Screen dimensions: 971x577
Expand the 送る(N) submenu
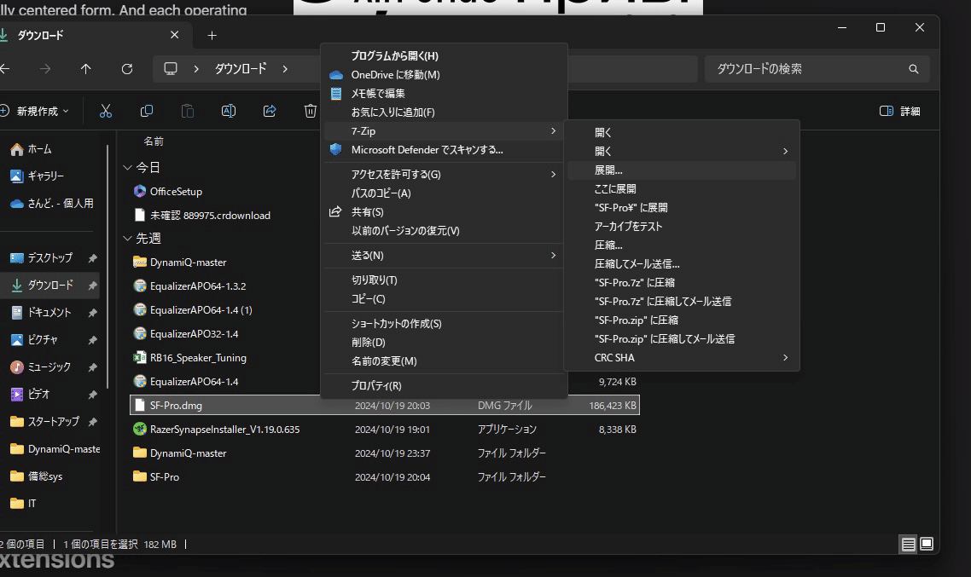click(553, 256)
